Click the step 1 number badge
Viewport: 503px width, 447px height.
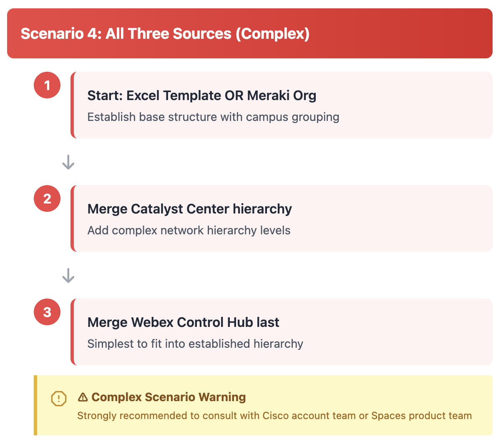[47, 85]
